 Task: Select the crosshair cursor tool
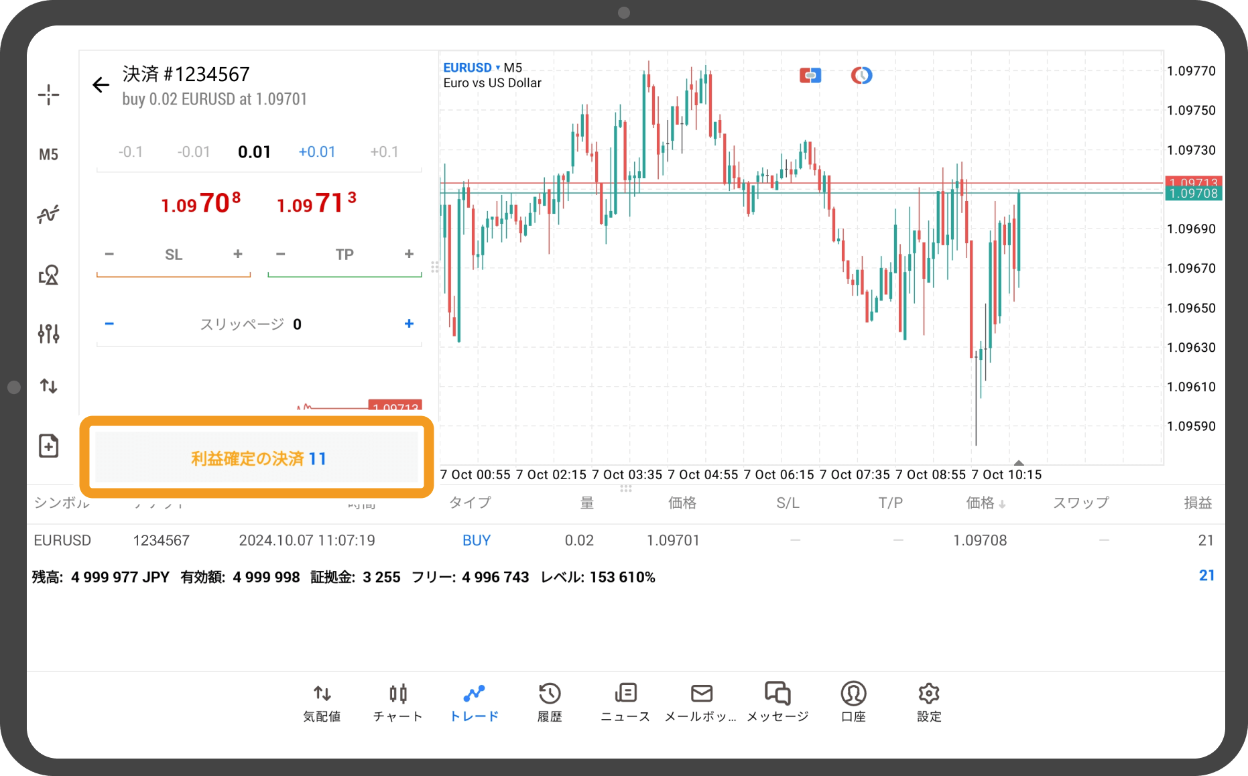pyautogui.click(x=48, y=94)
